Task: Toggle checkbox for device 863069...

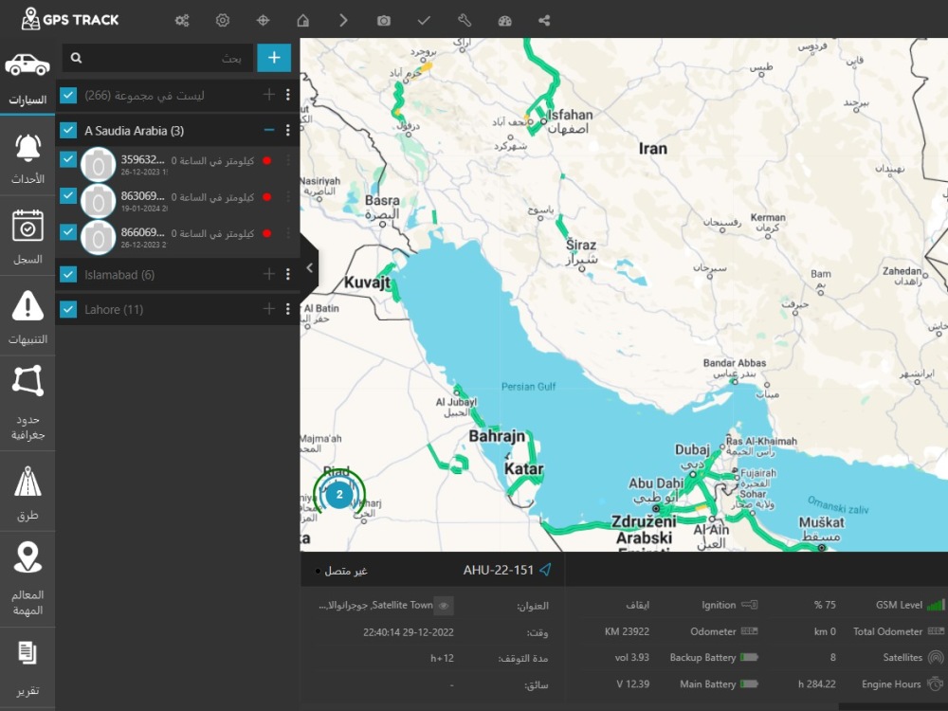Action: pos(68,195)
